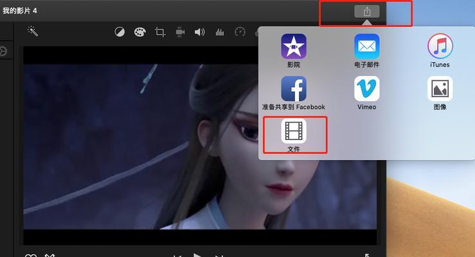475x257 pixels.
Task: Select the Crop tool
Action: click(x=160, y=31)
